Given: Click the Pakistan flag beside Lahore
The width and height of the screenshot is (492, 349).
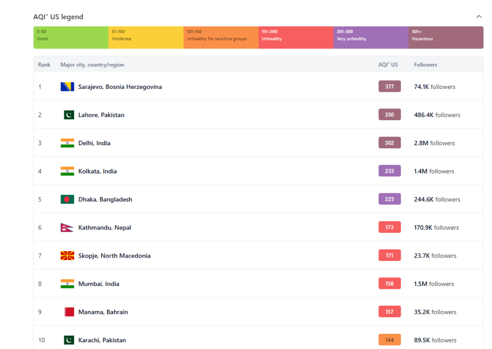Looking at the screenshot, I should (69, 115).
